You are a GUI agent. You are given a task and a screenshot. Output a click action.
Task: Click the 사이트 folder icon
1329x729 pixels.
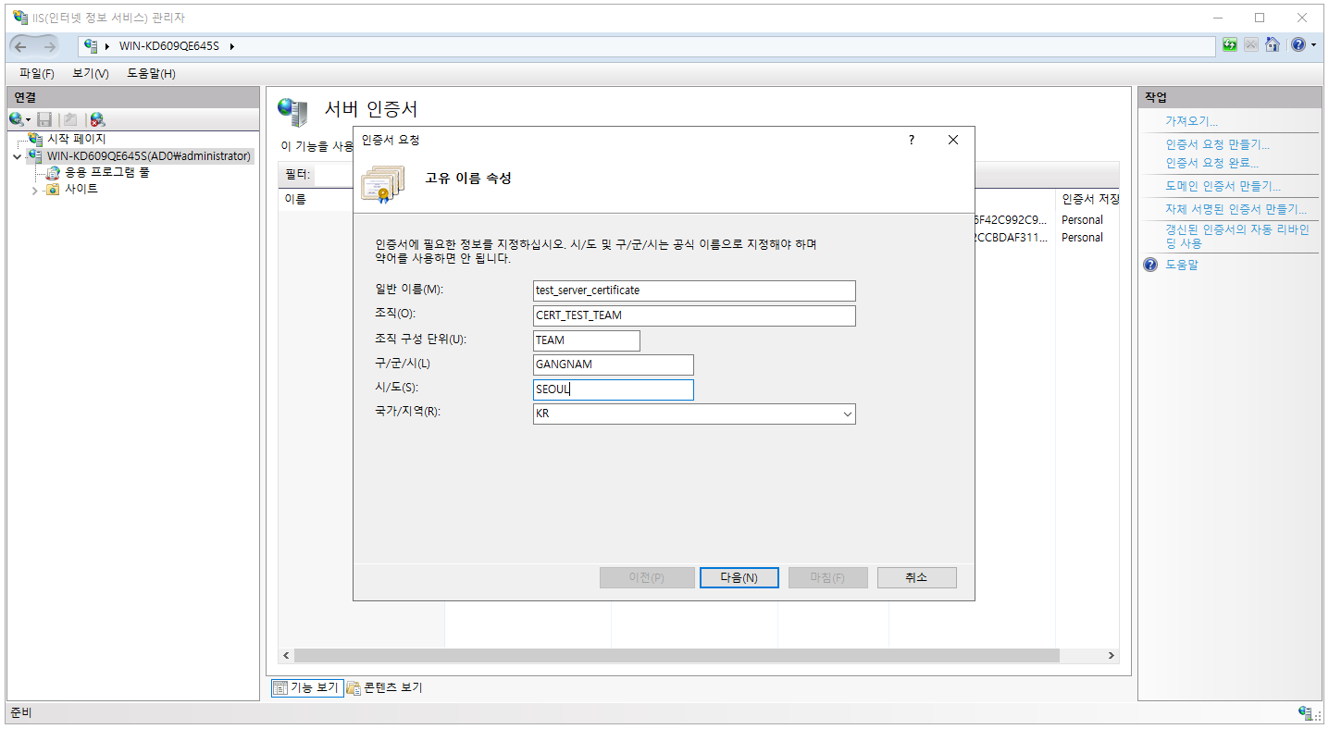click(x=53, y=189)
